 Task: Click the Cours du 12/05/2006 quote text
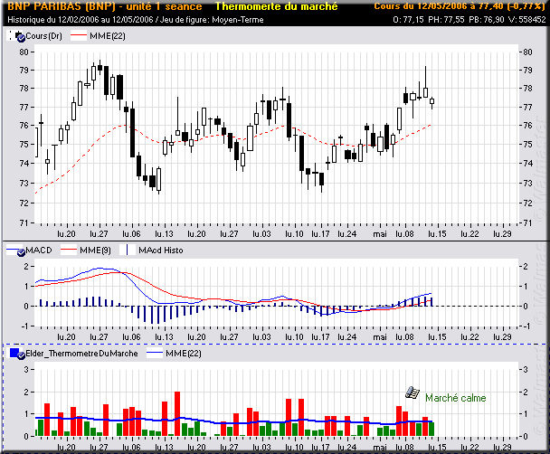click(460, 6)
